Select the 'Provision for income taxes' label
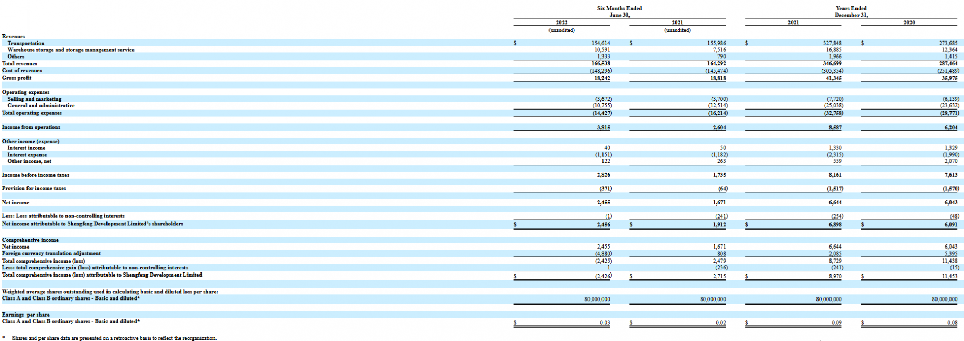This screenshot has height=341, width=964. click(x=34, y=188)
